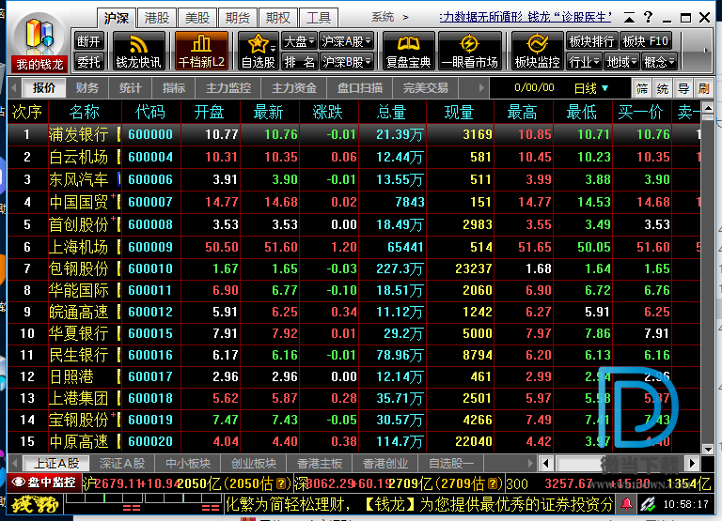Select 浦发银行 row
Image resolution: width=722 pixels, height=521 pixels.
click(x=353, y=134)
